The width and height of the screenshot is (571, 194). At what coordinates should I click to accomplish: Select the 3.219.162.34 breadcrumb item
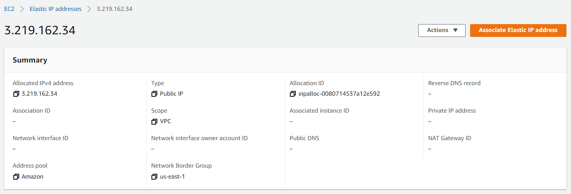click(114, 9)
